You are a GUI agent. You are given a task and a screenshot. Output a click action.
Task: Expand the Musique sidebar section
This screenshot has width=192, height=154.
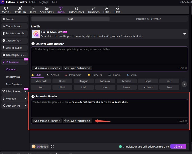coord(26,99)
